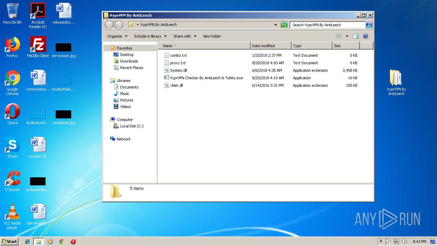This screenshot has width=437, height=246.
Task: Click in the Search VyprVPN By AntiLeech field
Action: click(x=328, y=25)
